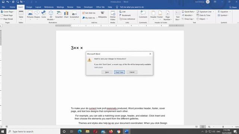Image resolution: width=239 pixels, height=134 pixels.
Task: Open the Header dropdown
Action: click(153, 15)
